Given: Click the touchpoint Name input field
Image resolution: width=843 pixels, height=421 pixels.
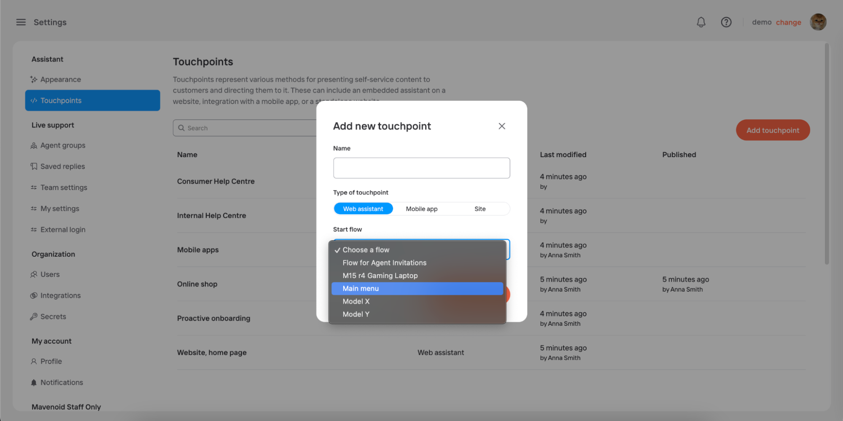Looking at the screenshot, I should [422, 168].
